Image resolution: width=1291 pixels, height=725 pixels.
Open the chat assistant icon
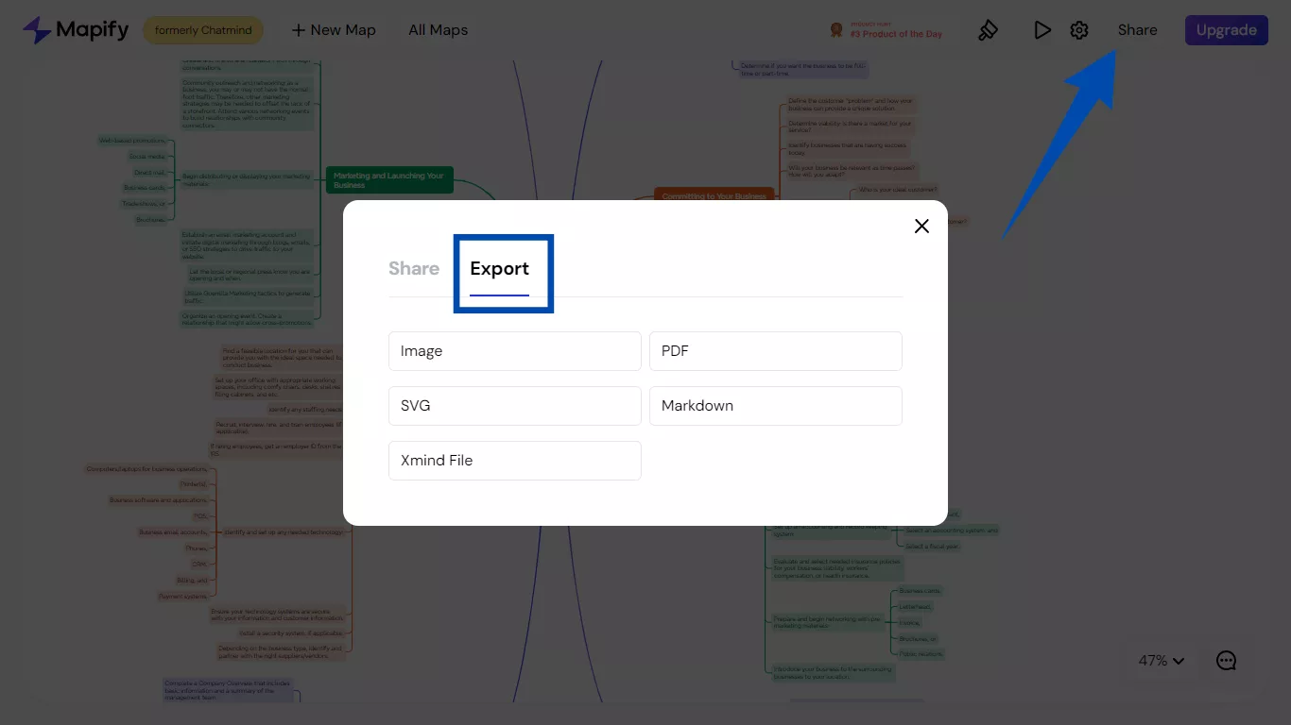coord(1226,661)
